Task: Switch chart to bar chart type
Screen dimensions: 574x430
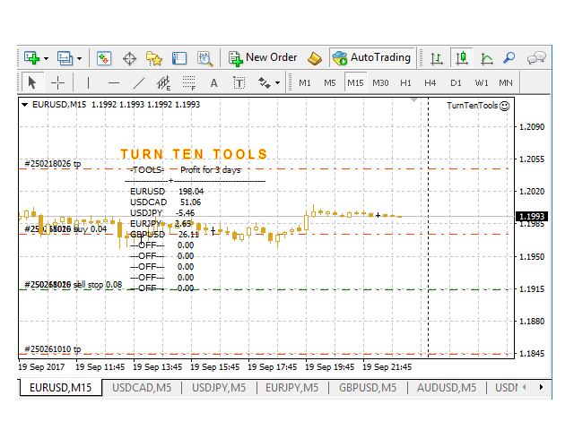Action: 437,58
